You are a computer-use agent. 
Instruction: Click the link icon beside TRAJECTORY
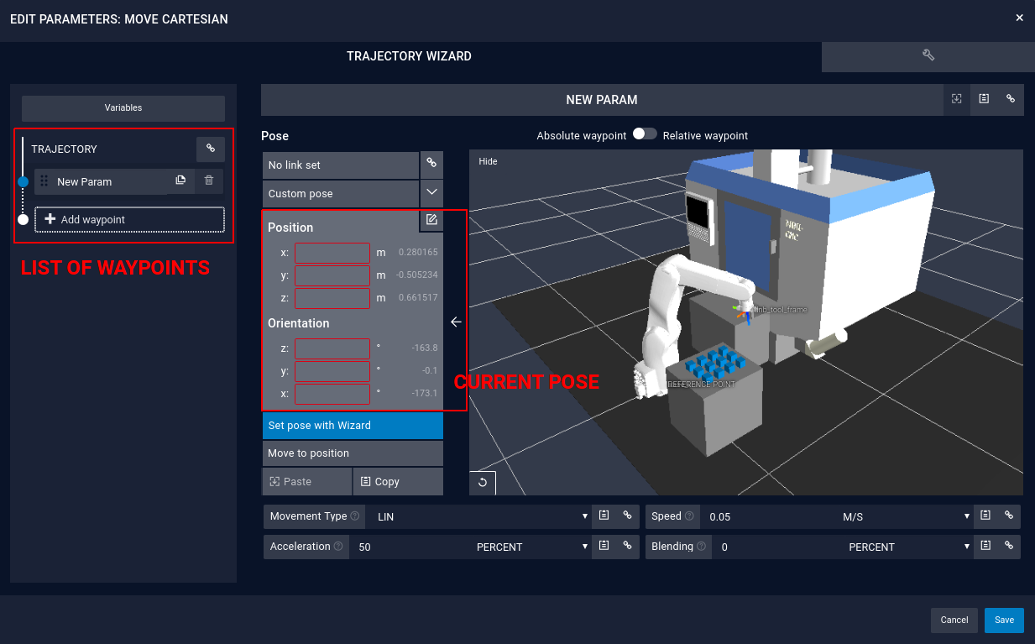click(x=211, y=149)
